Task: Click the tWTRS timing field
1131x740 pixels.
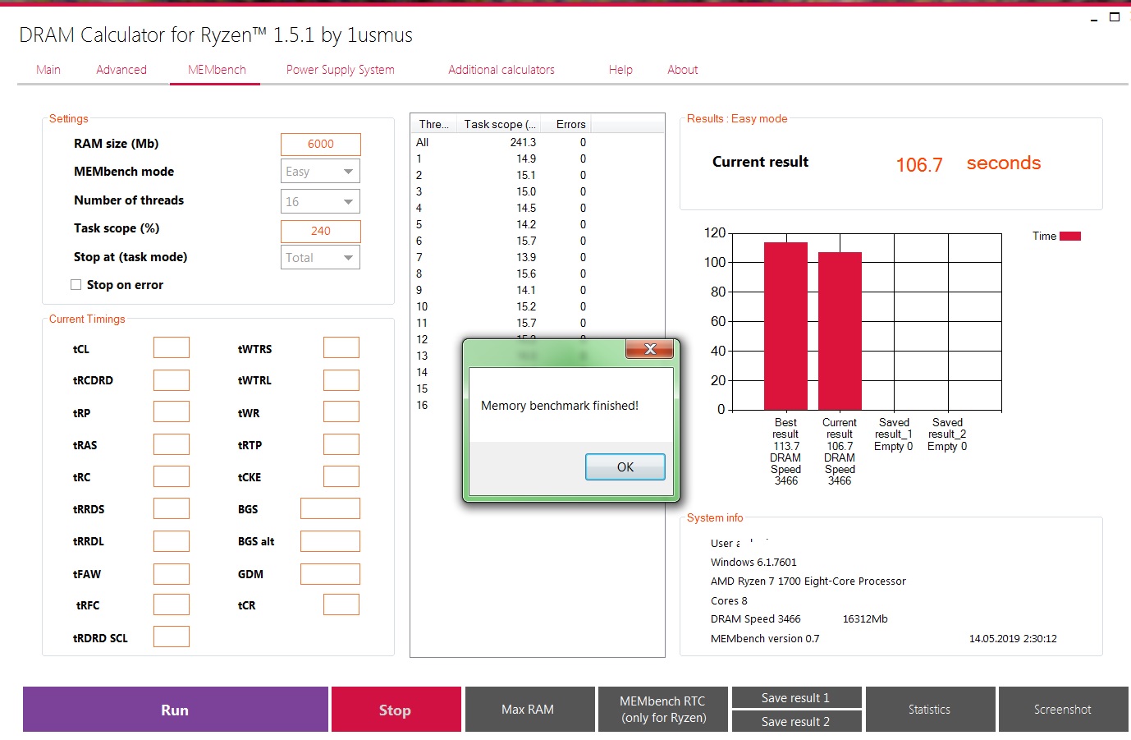Action: (341, 347)
